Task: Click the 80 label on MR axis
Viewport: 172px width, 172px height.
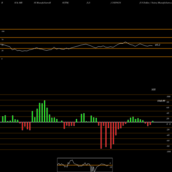Action: coord(168,102)
